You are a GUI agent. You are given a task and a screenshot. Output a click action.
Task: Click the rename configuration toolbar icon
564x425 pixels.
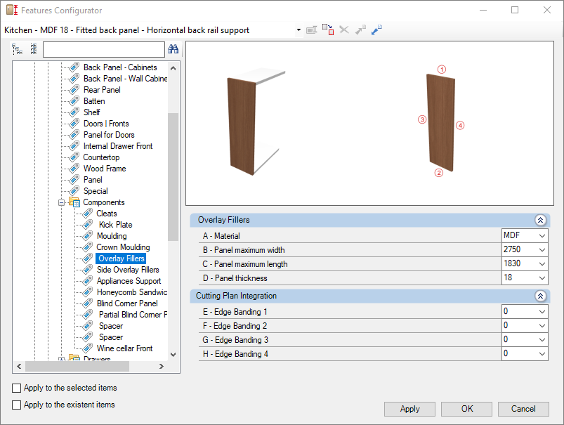point(311,30)
